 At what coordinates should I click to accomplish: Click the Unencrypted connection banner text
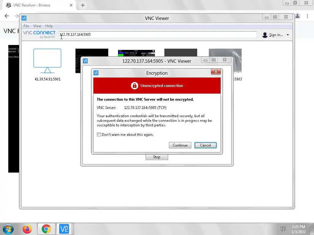pyautogui.click(x=162, y=86)
